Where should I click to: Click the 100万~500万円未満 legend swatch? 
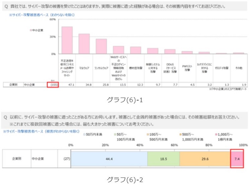(x=148, y=134)
